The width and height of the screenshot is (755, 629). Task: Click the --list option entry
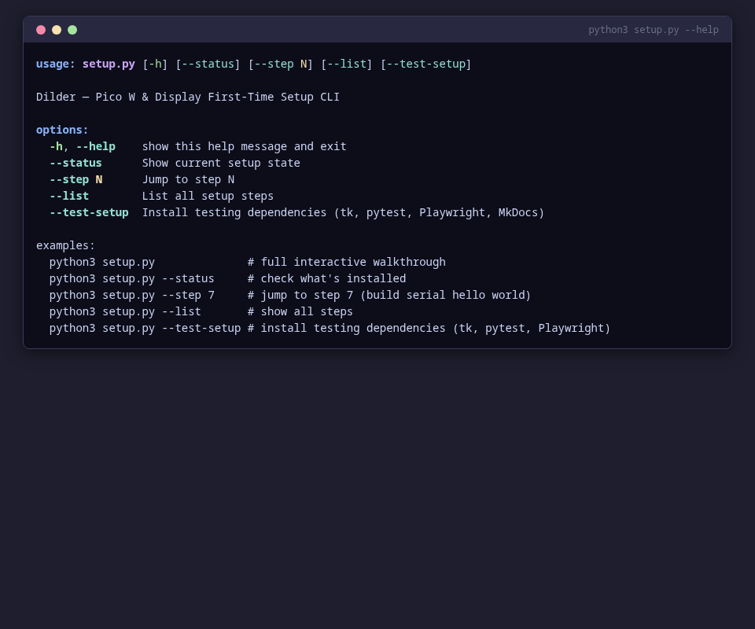(68, 196)
